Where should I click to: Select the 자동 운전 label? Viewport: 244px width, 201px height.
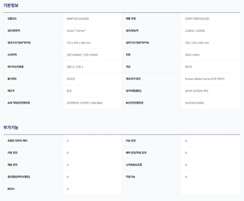tap(12, 153)
